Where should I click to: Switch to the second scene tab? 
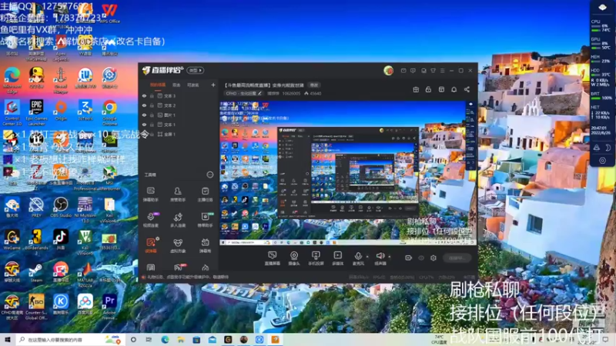(176, 85)
